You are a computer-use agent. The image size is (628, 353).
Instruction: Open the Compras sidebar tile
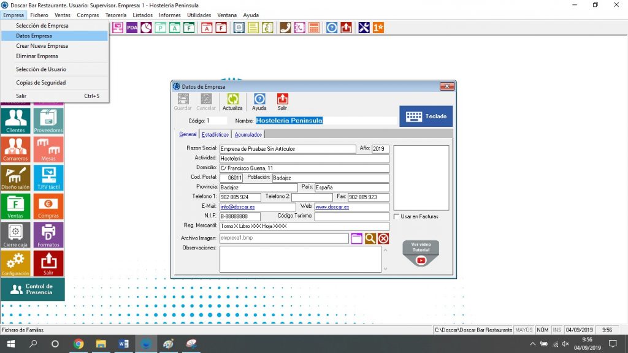pos(48,206)
